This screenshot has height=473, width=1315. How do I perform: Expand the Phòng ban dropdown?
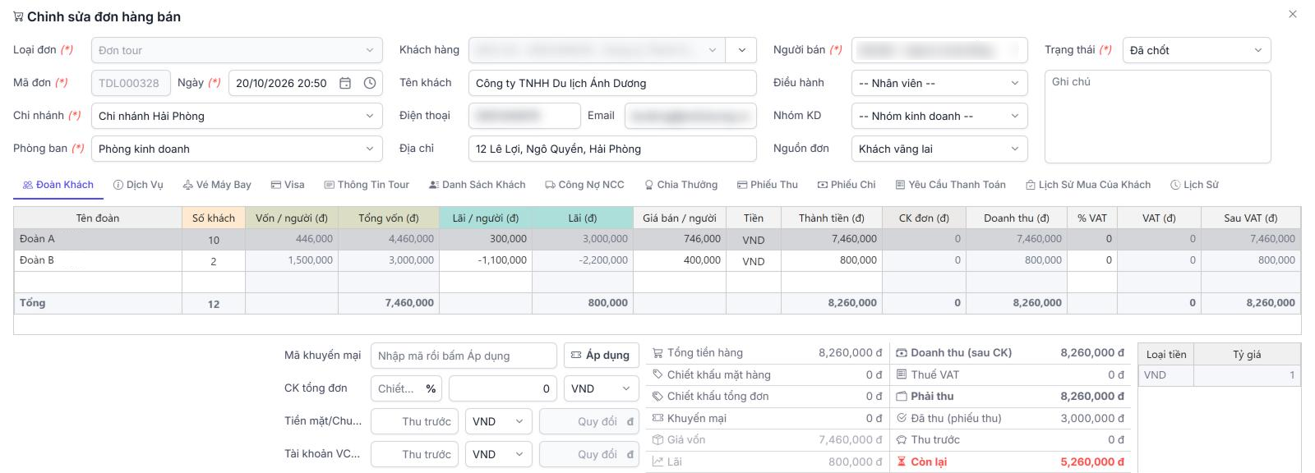(237, 149)
